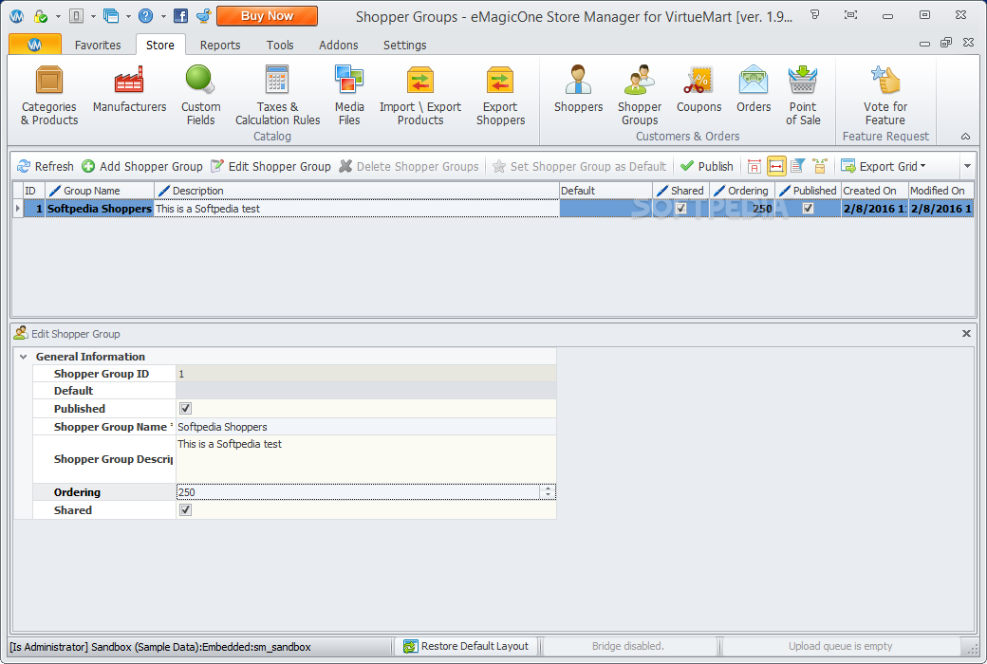Refresh the shopper groups grid
This screenshot has height=664, width=987.
tap(46, 166)
